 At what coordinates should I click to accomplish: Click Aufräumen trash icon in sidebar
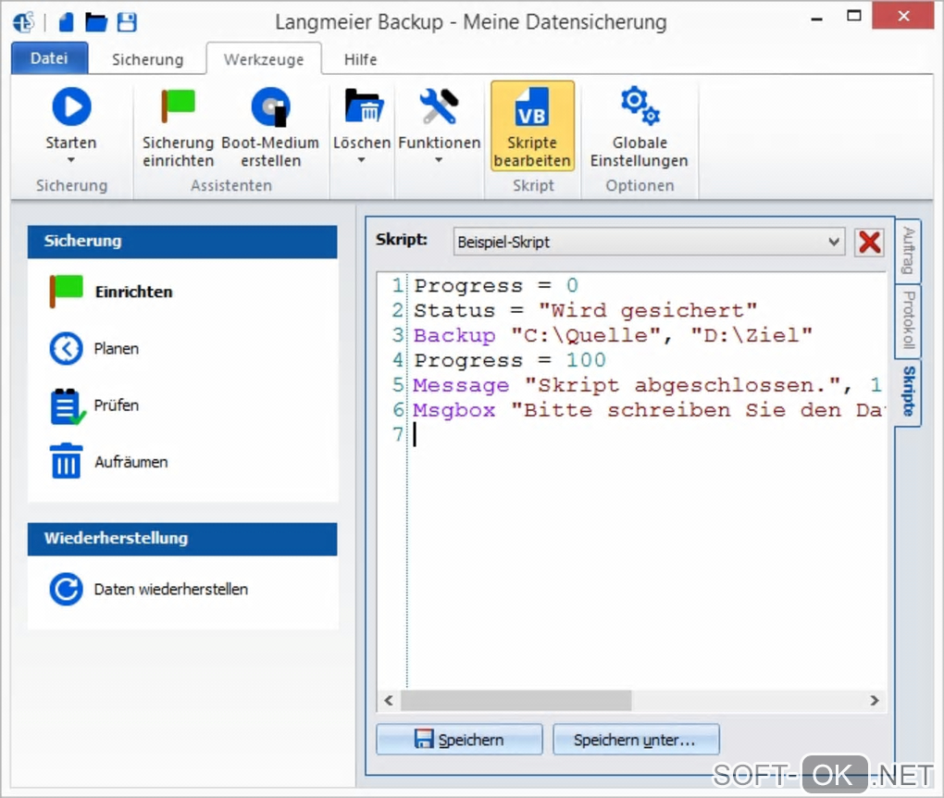point(67,461)
